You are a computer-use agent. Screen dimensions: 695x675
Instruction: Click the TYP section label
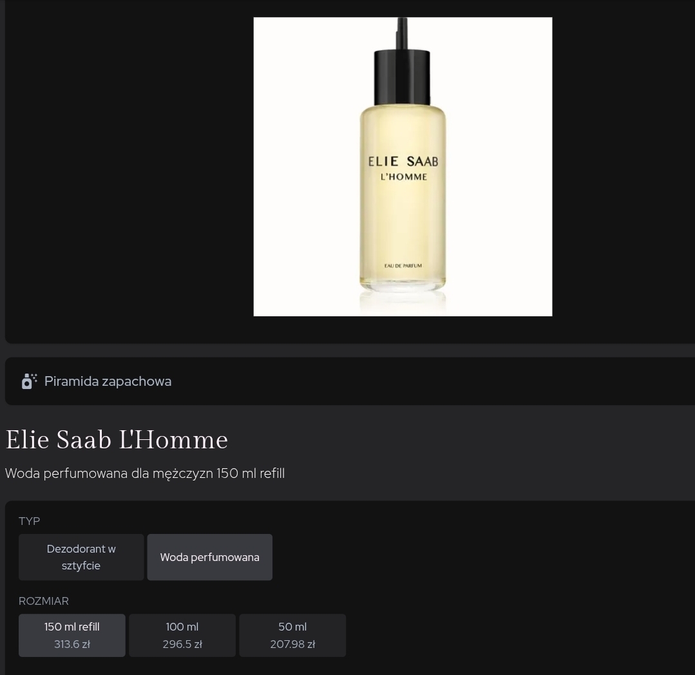pos(29,521)
